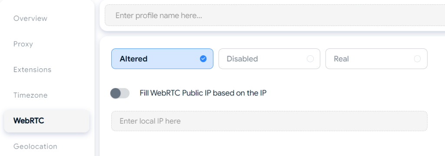The height and width of the screenshot is (156, 445).
Task: Select the WebRTC sidebar item
Action: coord(46,121)
